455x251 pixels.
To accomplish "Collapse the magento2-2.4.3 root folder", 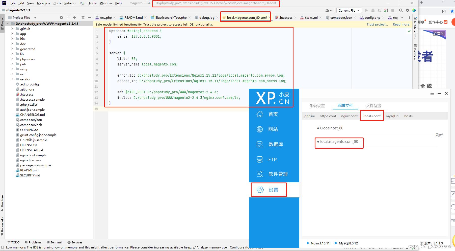I will click(8, 24).
